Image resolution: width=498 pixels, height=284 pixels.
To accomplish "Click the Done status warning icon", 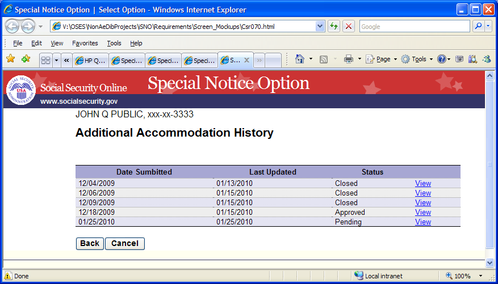I will tap(9, 276).
